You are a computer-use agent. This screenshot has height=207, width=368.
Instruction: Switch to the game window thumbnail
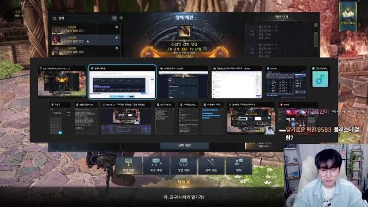62,82
